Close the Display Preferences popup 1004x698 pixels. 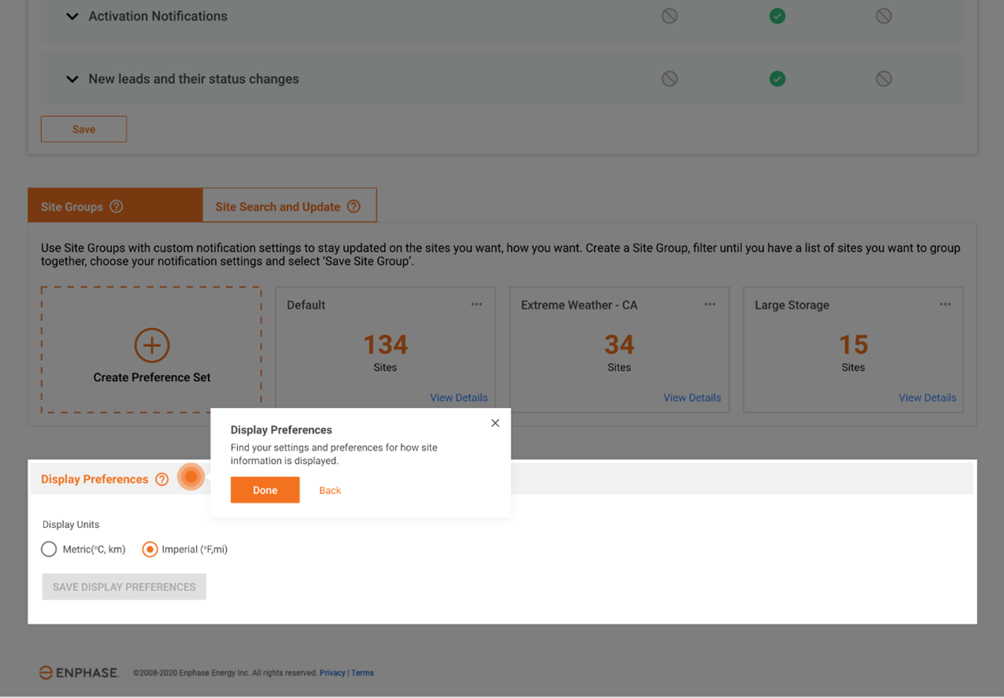[495, 422]
